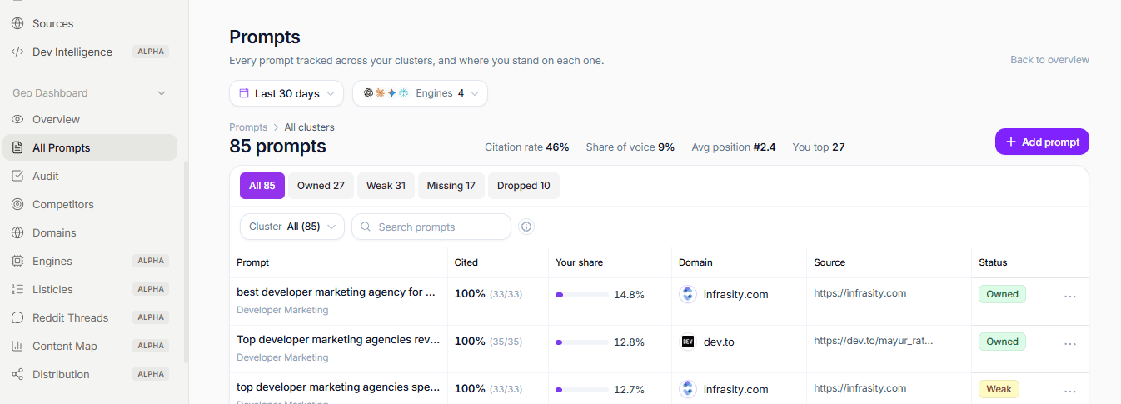1121x404 pixels.
Task: Click infrasity.com favicon in first row
Action: pos(688,294)
